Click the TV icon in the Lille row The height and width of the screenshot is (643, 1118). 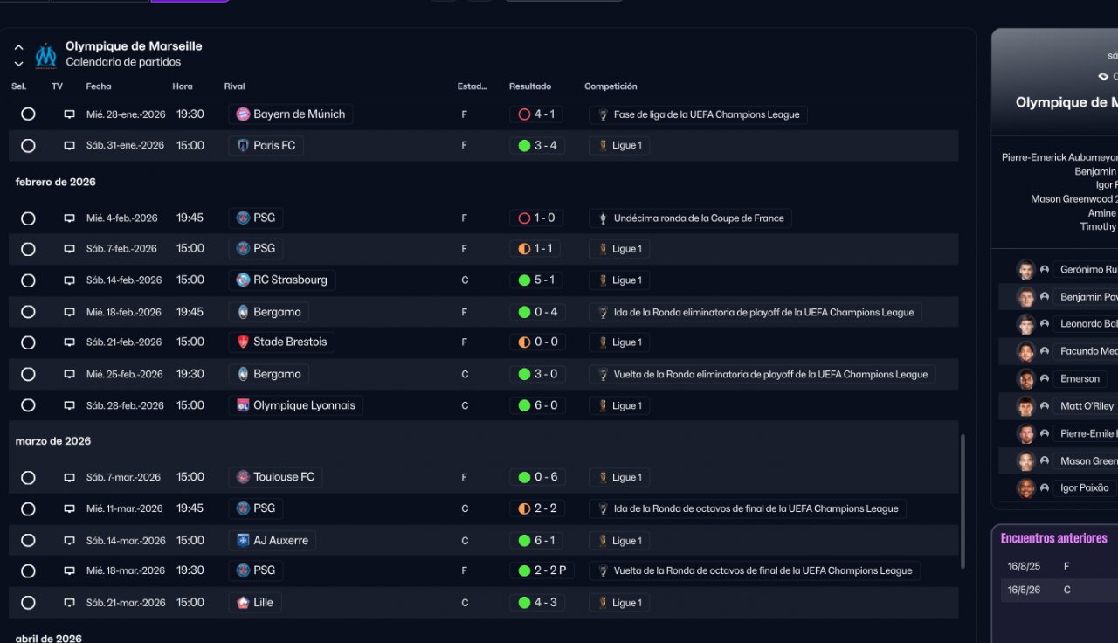tap(69, 603)
